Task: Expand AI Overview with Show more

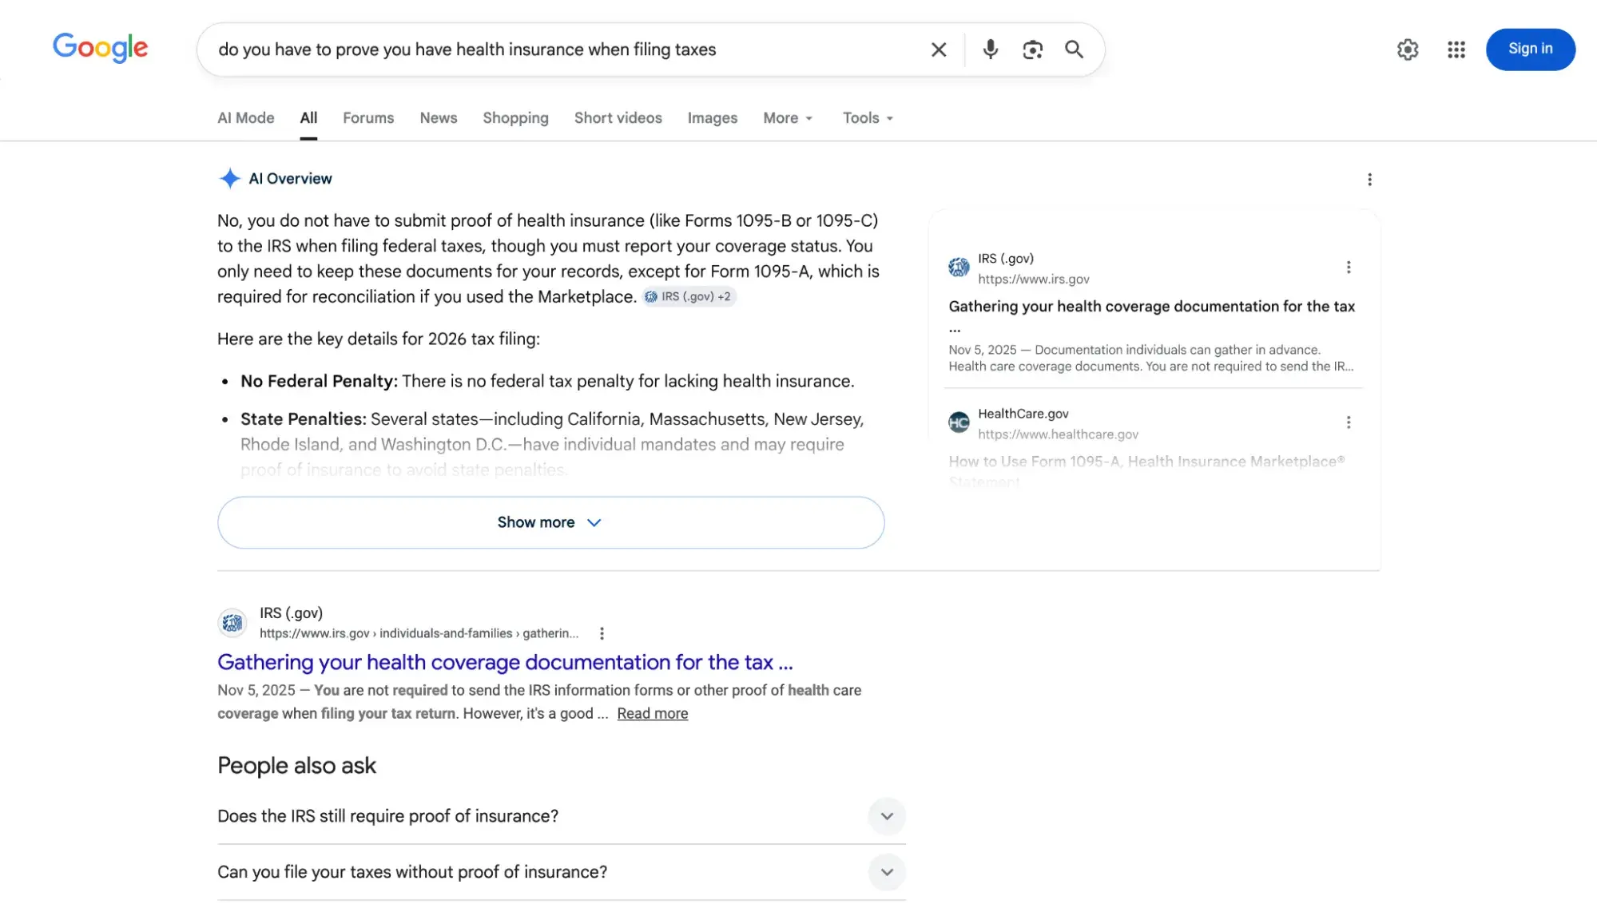Action: [550, 522]
